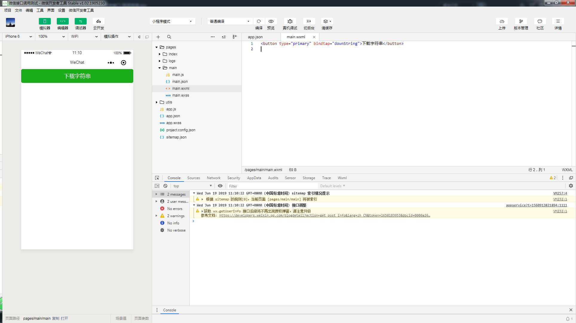The width and height of the screenshot is (576, 323).
Task: Switch to the Wxml tab
Action: tap(342, 178)
